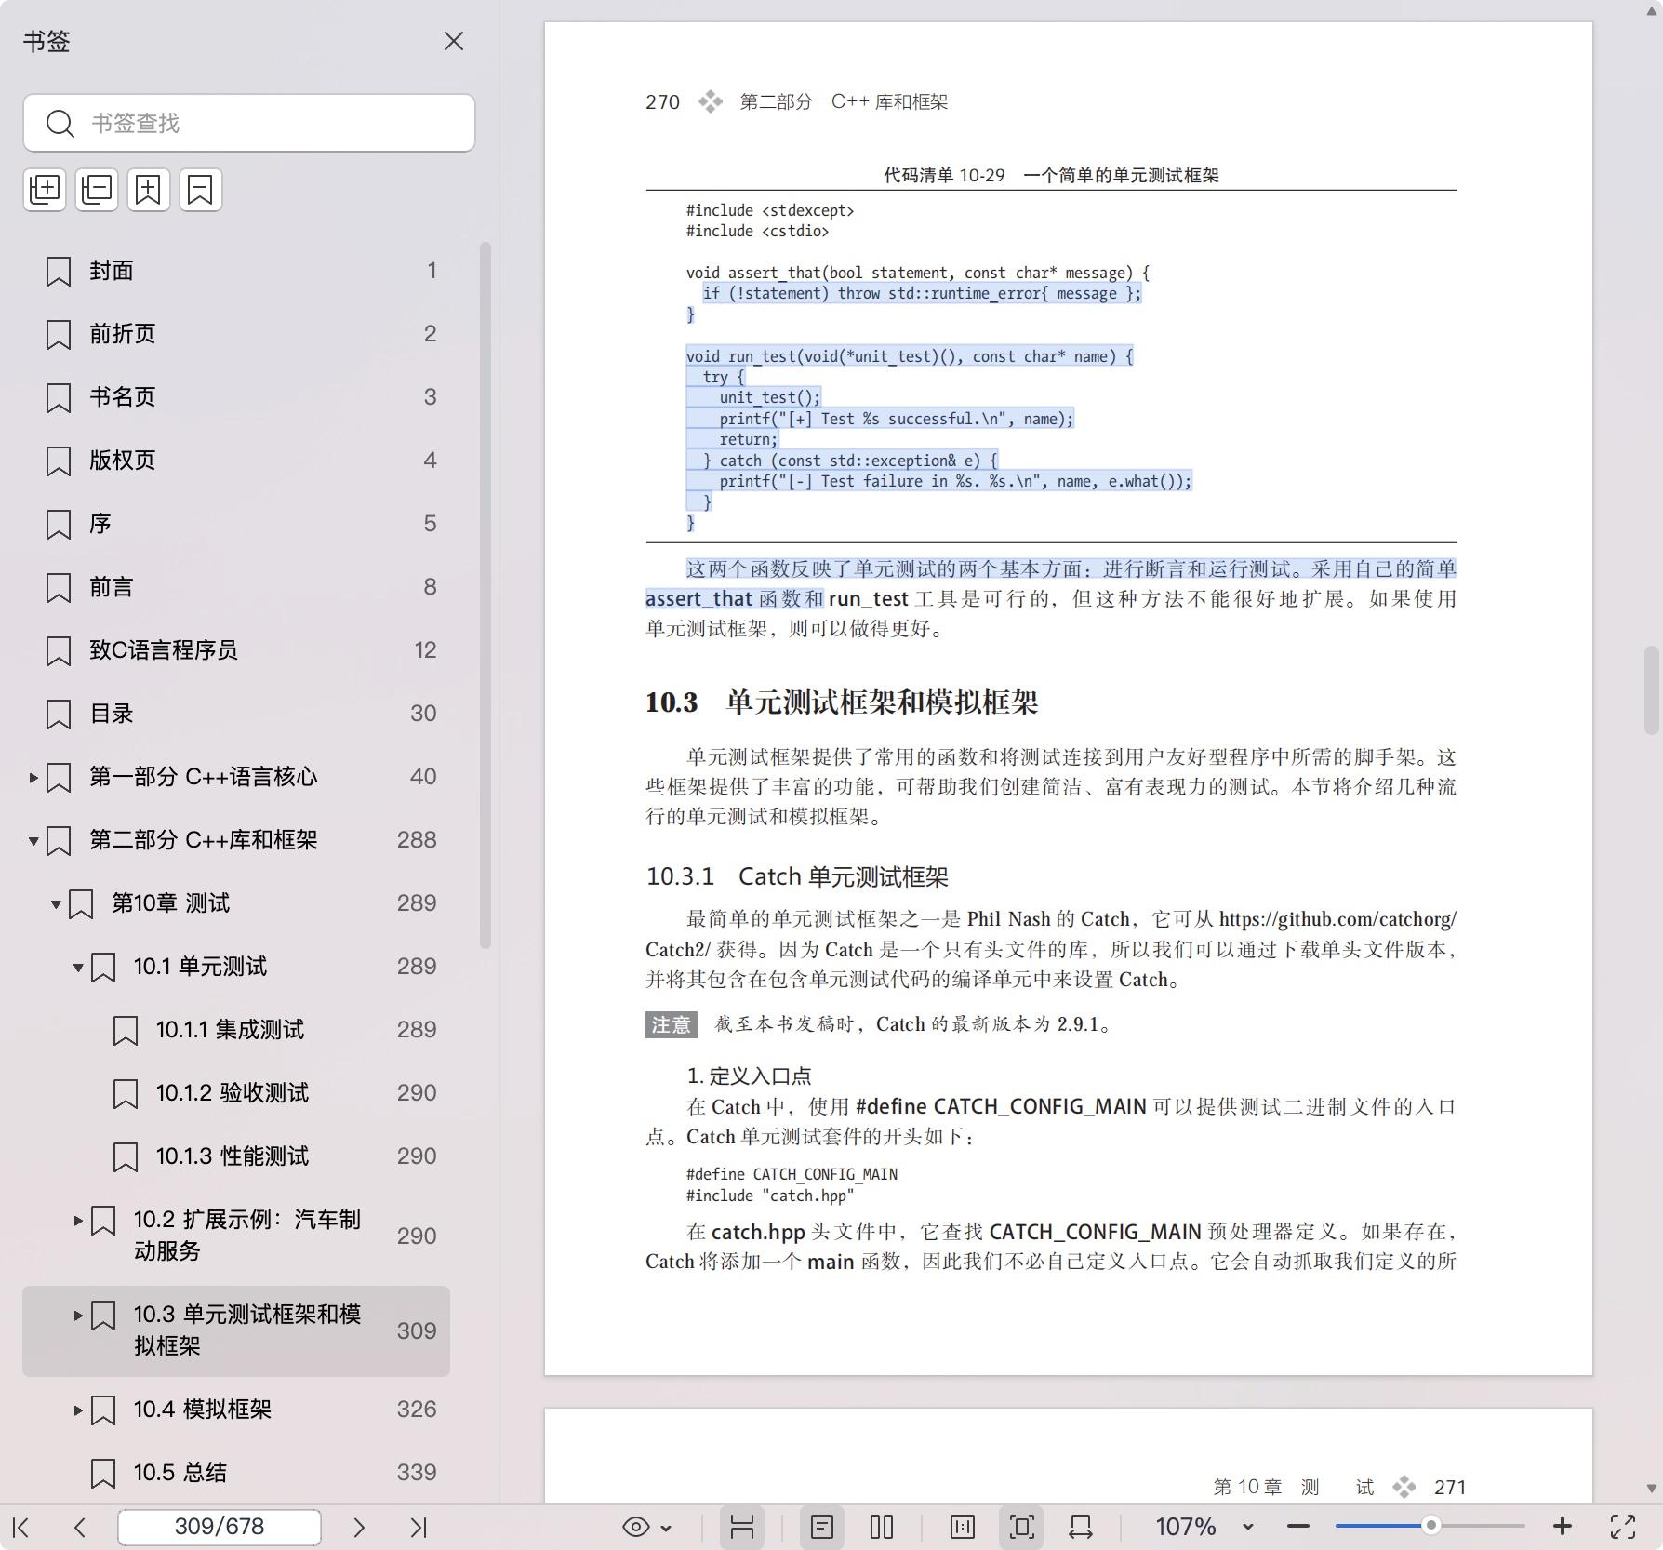
Task: Switch to two-page view
Action: [882, 1527]
